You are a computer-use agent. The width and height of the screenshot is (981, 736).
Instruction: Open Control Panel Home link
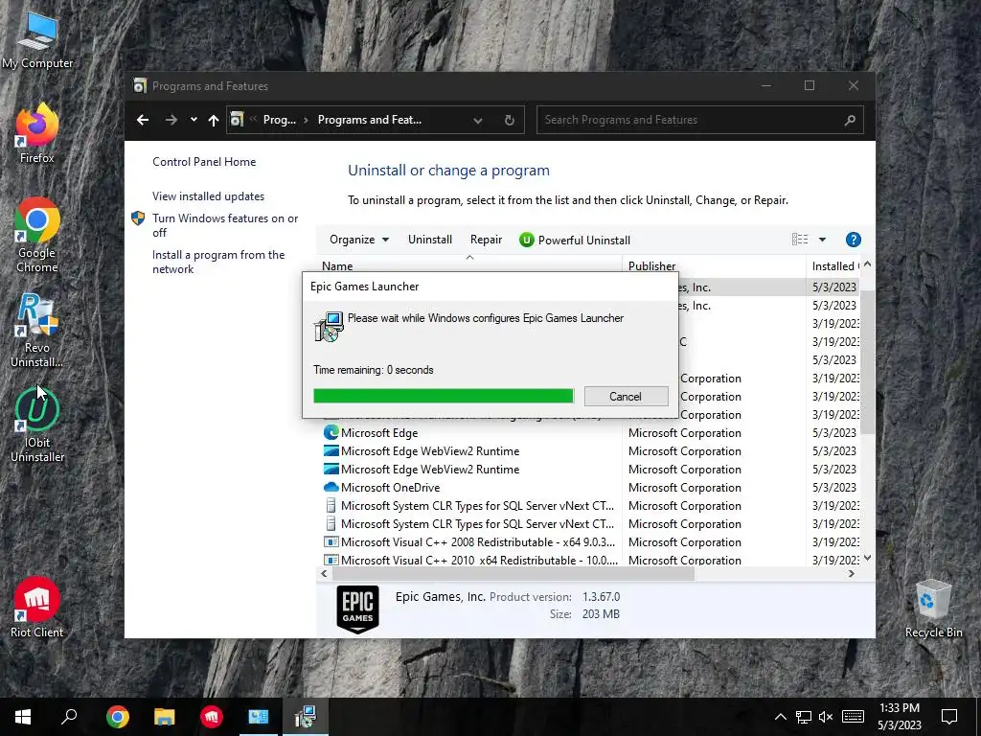204,161
